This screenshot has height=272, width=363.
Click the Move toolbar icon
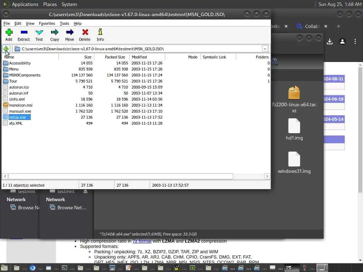click(x=69, y=32)
